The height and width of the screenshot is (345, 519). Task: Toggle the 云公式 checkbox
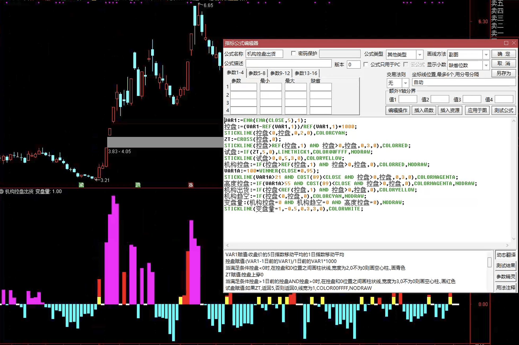pos(406,64)
